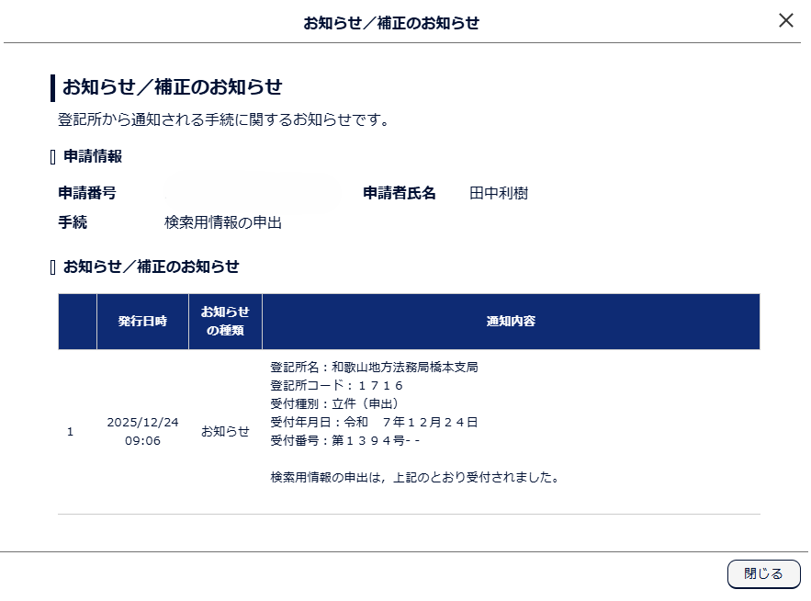Click the 申請情報 section heading
The height and width of the screenshot is (601, 811).
tap(92, 157)
